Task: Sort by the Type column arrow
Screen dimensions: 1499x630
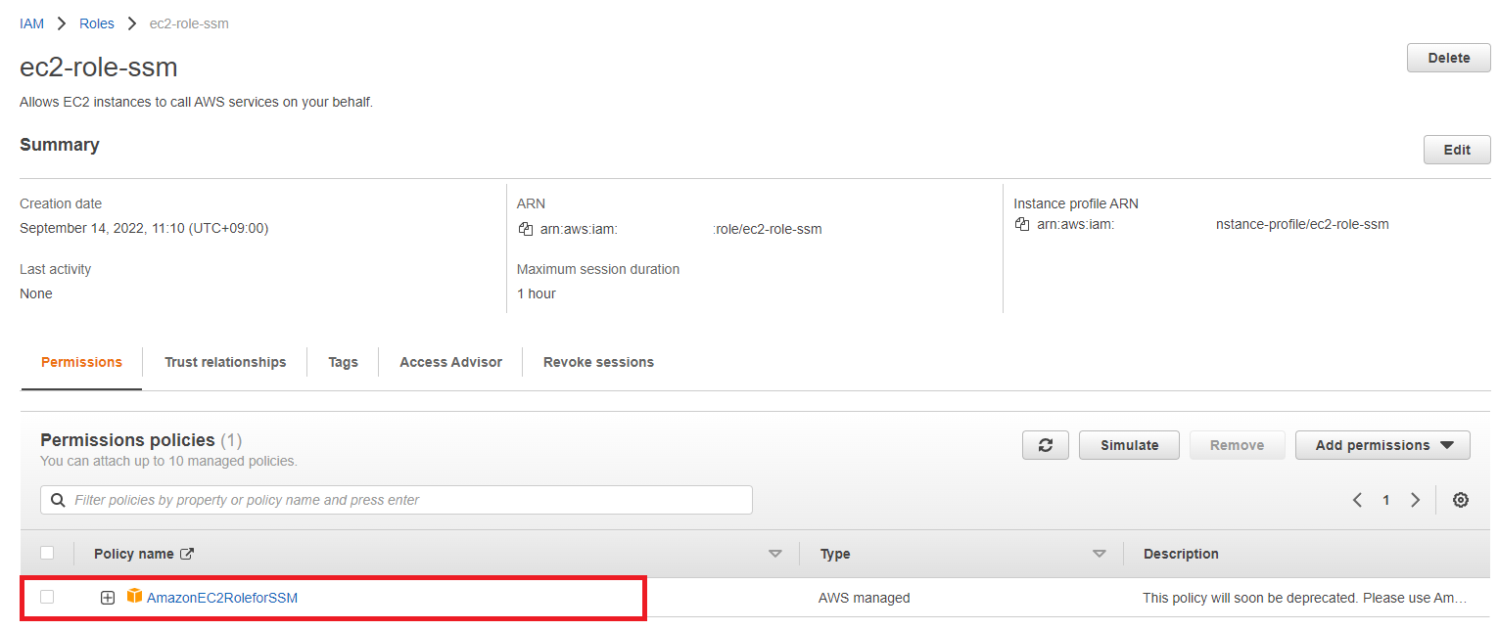Action: (1100, 554)
